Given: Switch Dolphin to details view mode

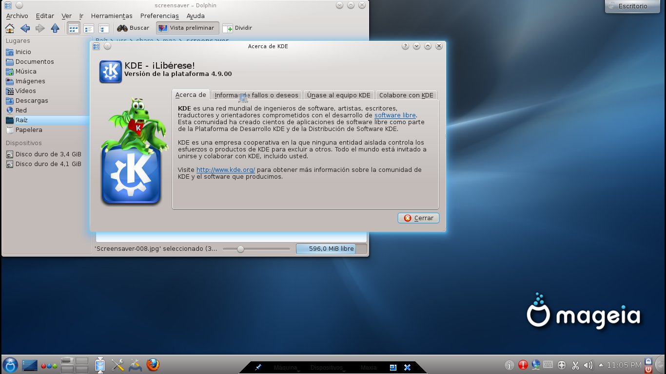Looking at the screenshot, I should click(89, 28).
